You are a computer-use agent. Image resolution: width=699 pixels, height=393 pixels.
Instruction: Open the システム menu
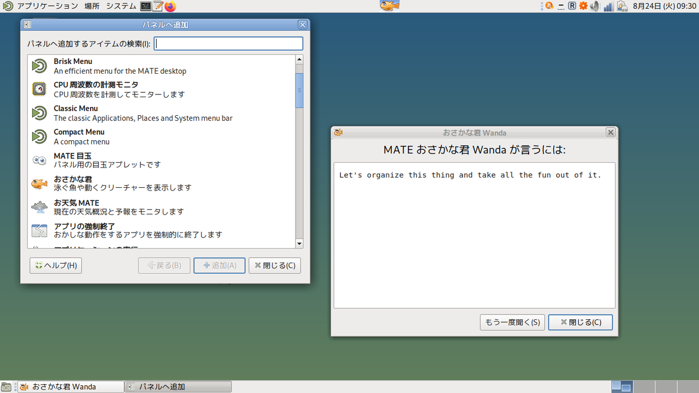121,6
